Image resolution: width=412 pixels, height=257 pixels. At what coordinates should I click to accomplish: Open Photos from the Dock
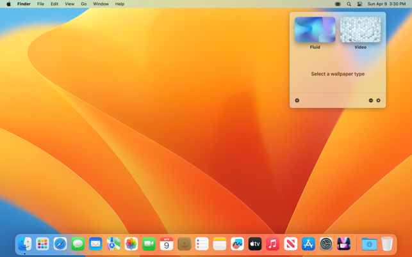(131, 244)
